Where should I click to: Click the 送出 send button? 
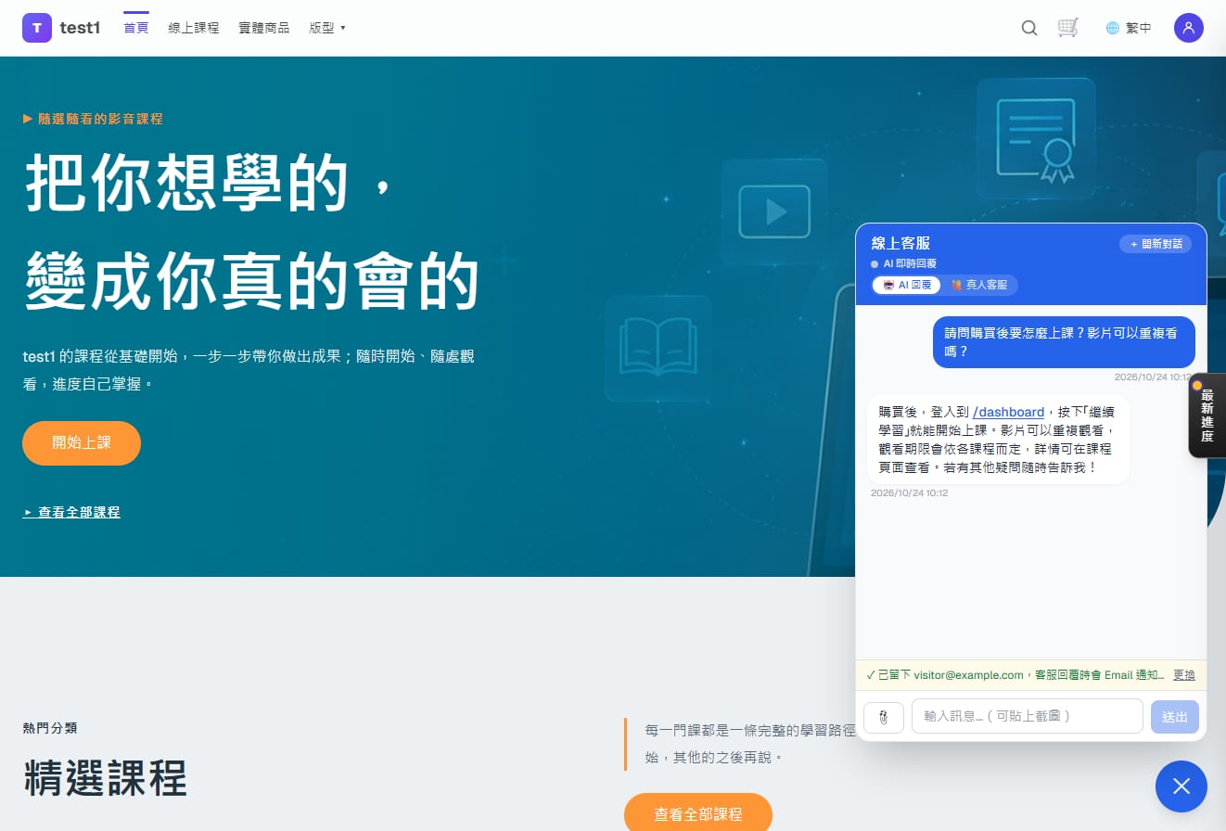click(x=1175, y=717)
